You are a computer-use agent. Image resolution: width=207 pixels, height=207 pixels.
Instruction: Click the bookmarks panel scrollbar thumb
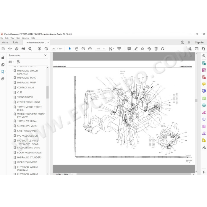click(47, 92)
